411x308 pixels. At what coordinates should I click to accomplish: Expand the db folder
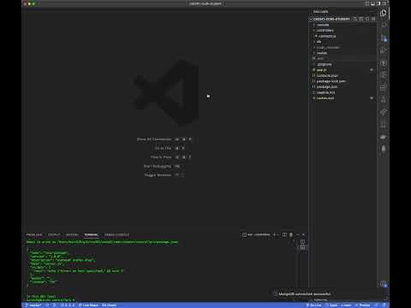(x=319, y=42)
